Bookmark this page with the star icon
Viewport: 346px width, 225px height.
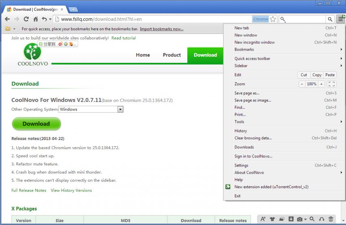click(x=273, y=19)
